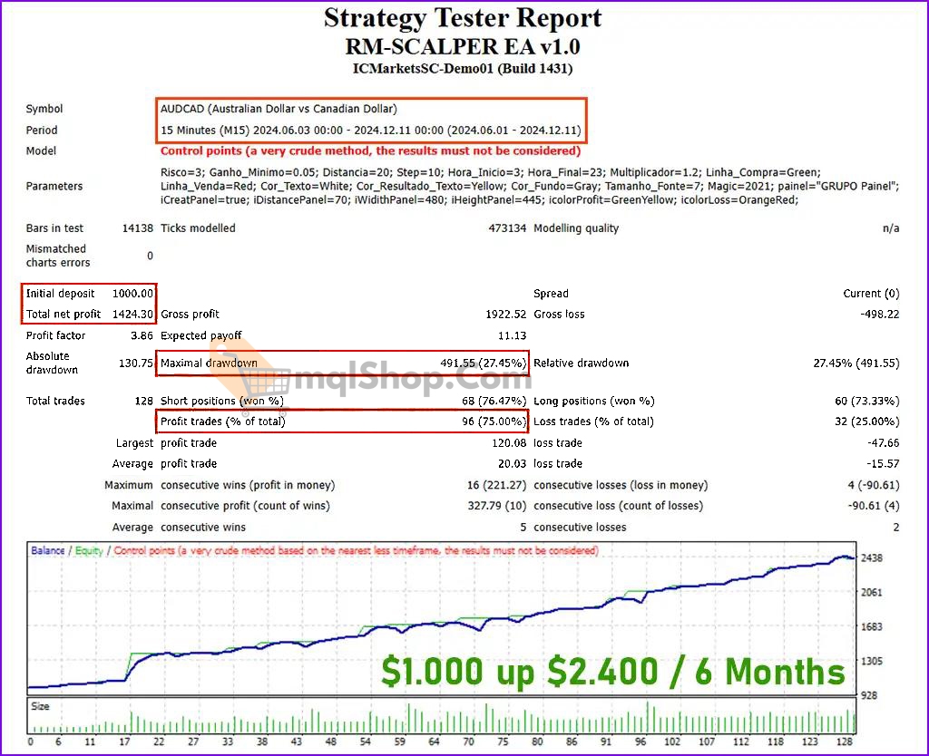The image size is (929, 756).
Task: Select the RM-SCALPER EA v1.0 heading
Action: coord(463,46)
